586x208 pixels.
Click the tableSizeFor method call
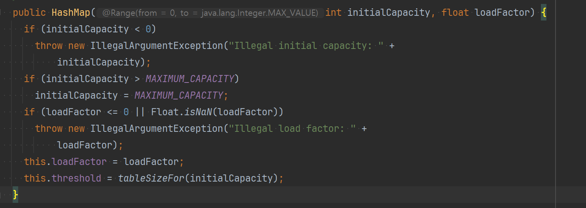click(151, 178)
